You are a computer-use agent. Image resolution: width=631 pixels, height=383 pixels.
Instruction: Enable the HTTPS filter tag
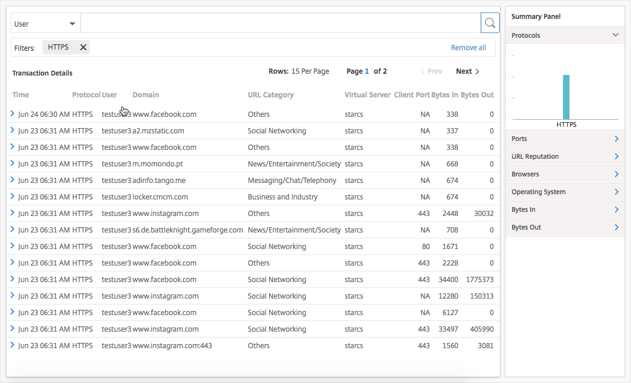pyautogui.click(x=59, y=47)
